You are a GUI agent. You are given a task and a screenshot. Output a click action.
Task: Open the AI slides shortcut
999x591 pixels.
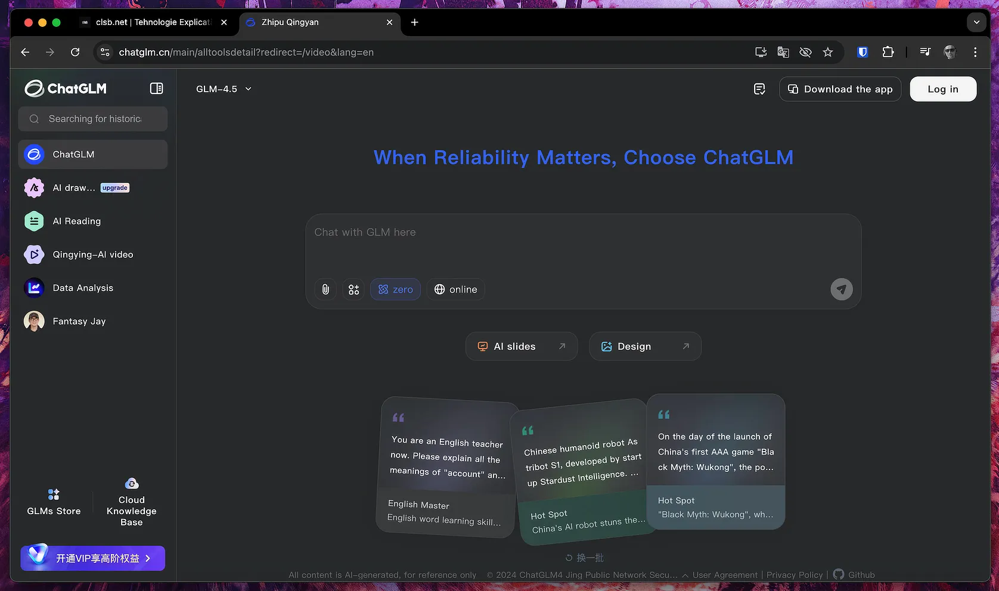point(522,346)
